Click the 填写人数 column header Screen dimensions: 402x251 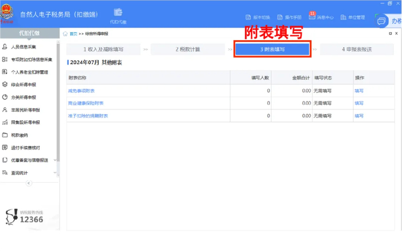click(251, 77)
